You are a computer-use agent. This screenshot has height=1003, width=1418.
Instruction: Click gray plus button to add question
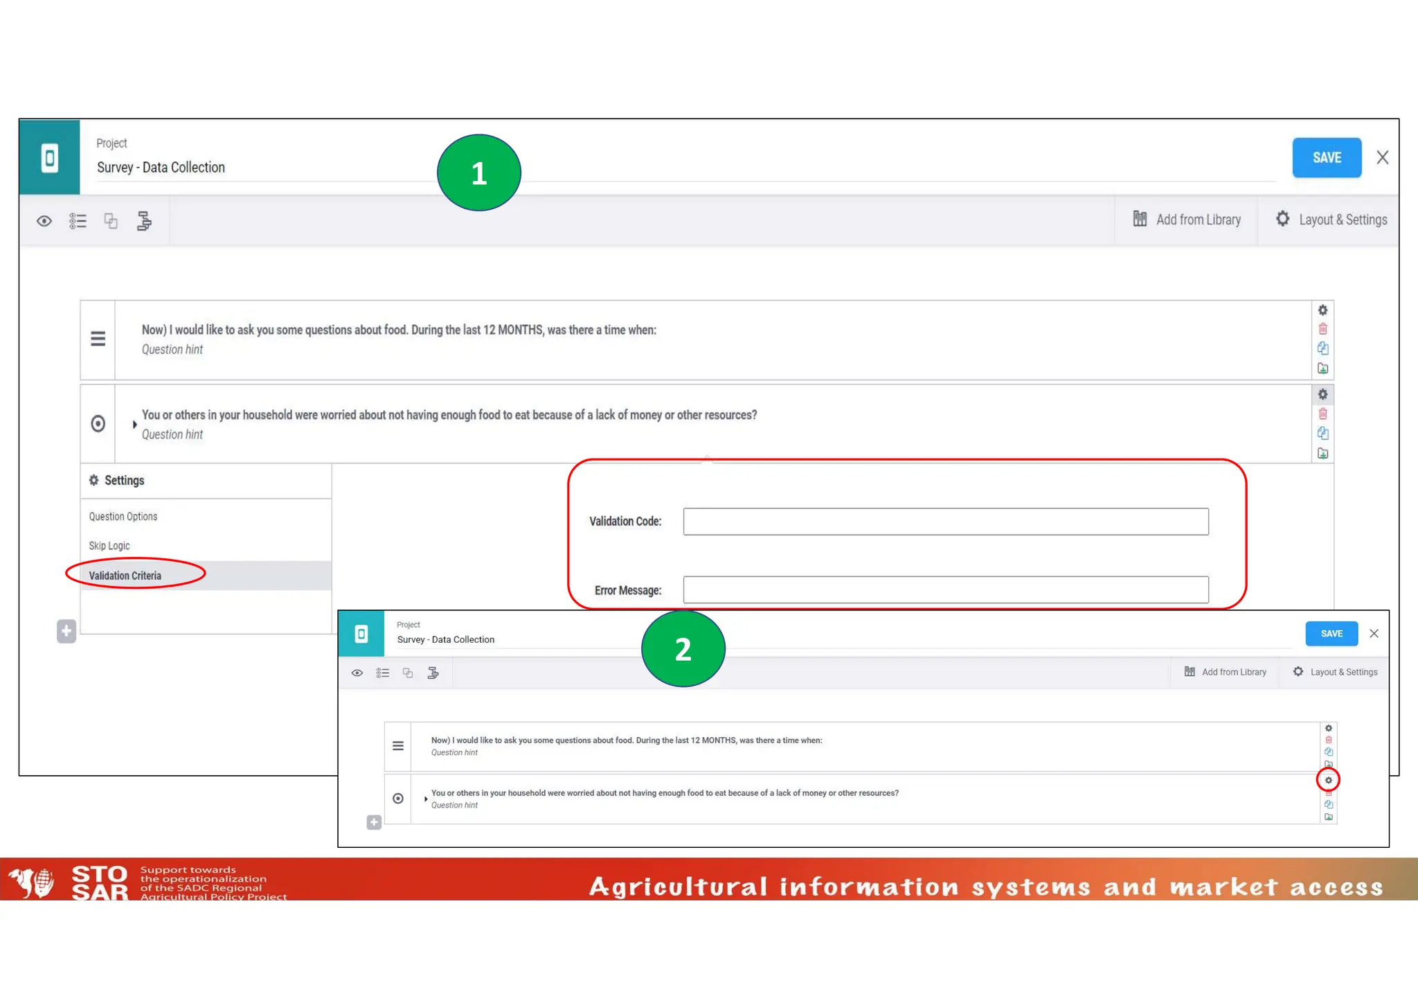pos(66,631)
